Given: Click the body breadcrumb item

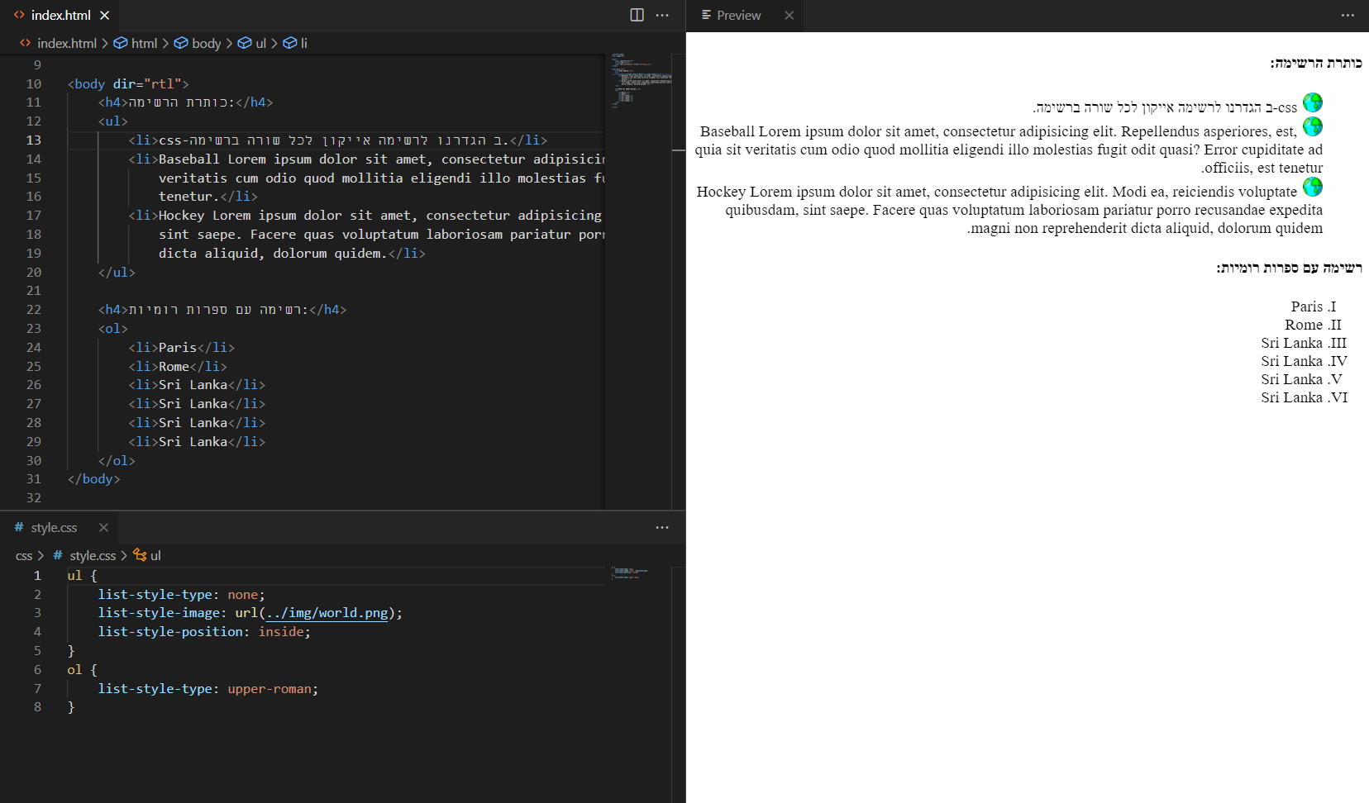Looking at the screenshot, I should (x=206, y=43).
